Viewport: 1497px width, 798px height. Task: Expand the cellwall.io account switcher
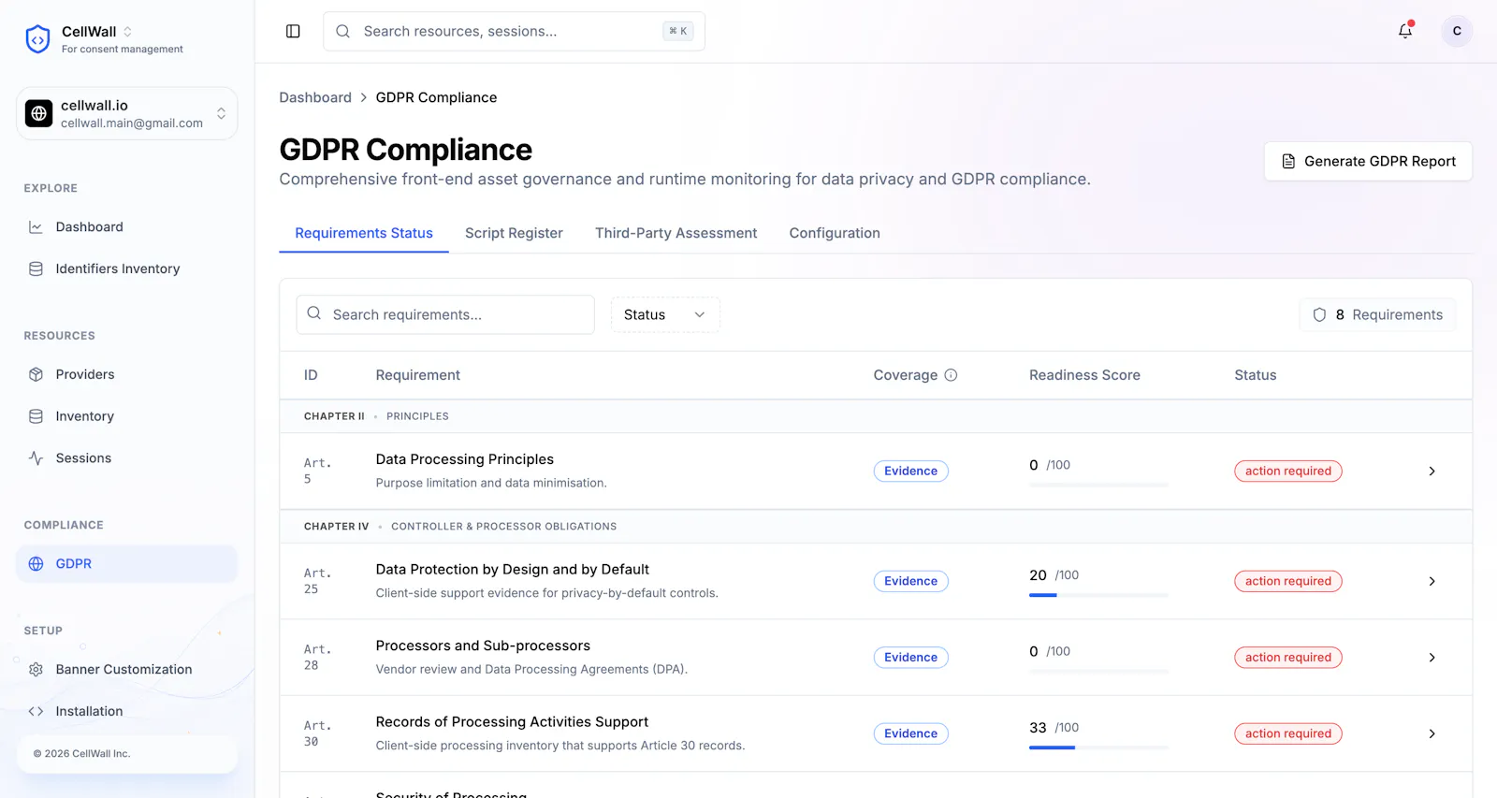[127, 114]
